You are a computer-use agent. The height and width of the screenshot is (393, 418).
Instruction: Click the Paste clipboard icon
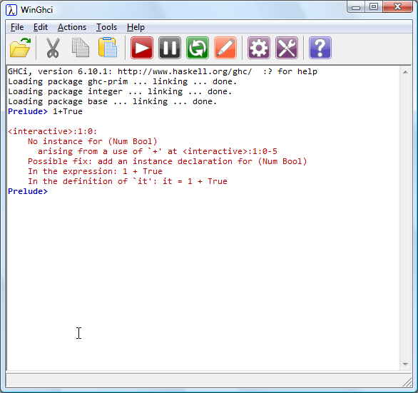[x=108, y=48]
